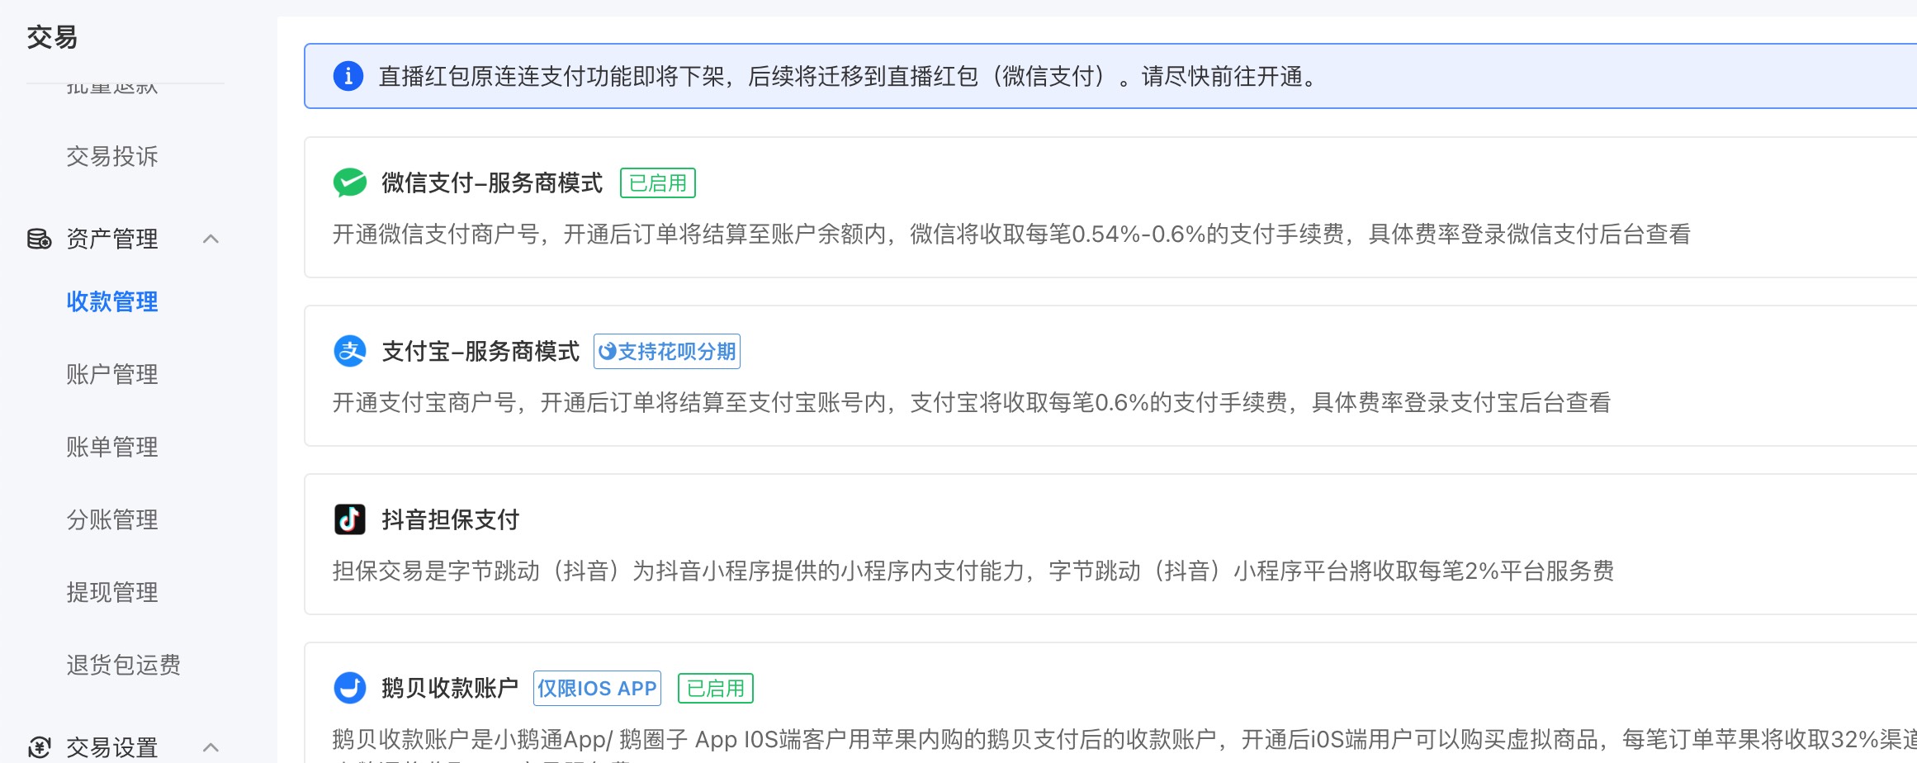Click the 鹅贝收款账户 title
This screenshot has width=1917, height=763.
[x=450, y=688]
